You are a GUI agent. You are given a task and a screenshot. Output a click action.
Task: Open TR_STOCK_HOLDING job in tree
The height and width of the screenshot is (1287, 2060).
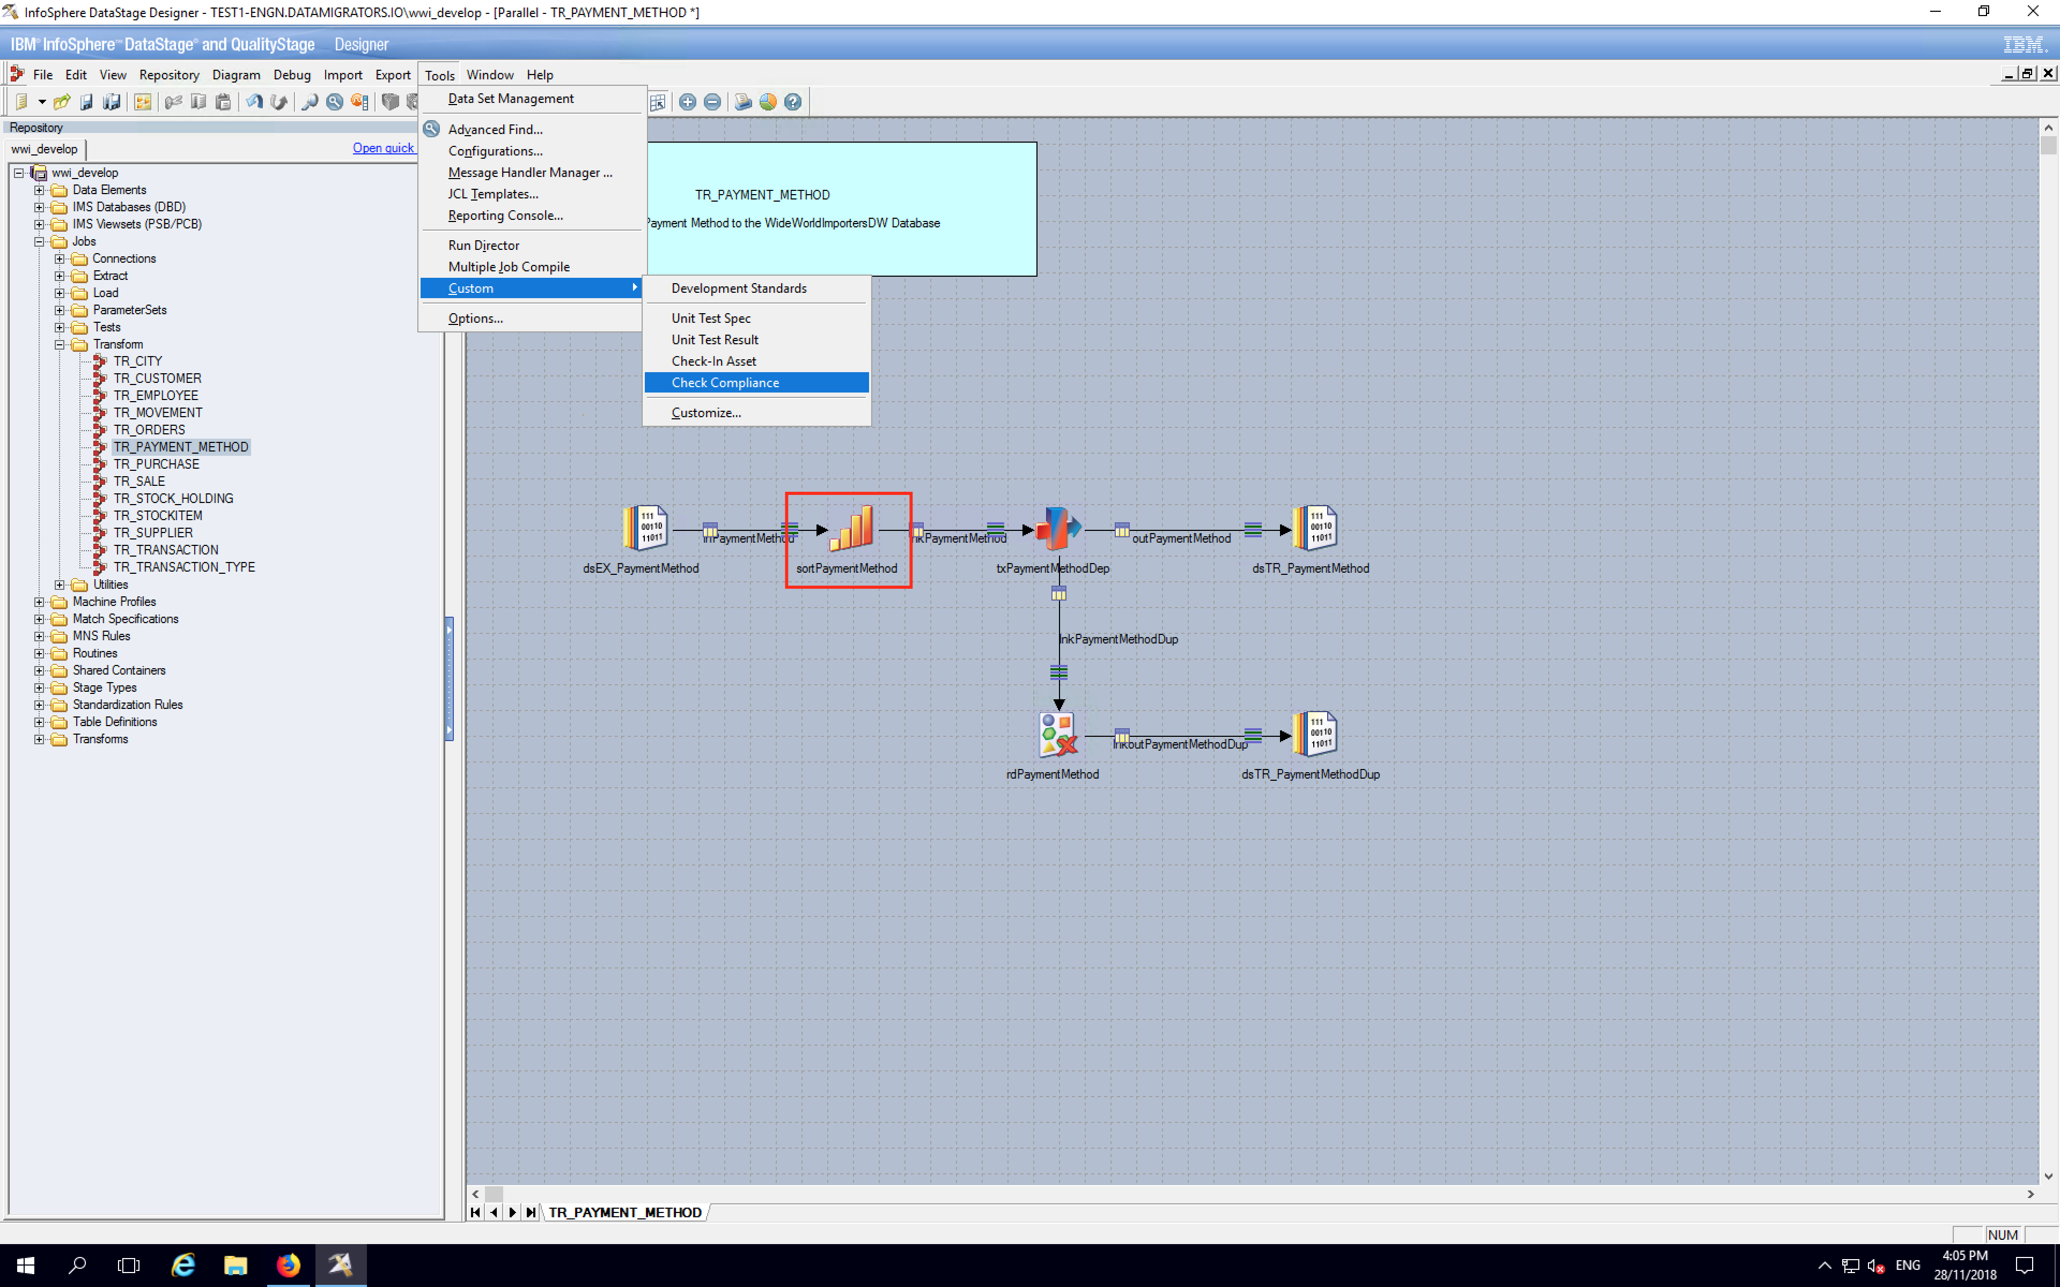pos(173,499)
